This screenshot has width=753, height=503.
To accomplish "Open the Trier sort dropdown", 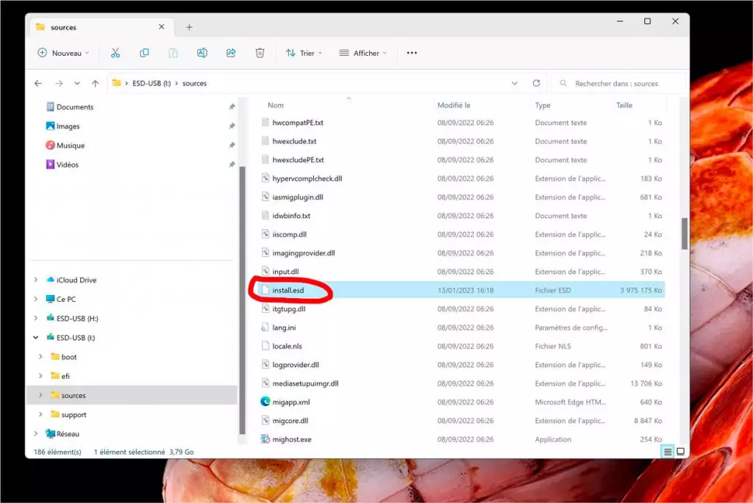I will click(x=304, y=53).
